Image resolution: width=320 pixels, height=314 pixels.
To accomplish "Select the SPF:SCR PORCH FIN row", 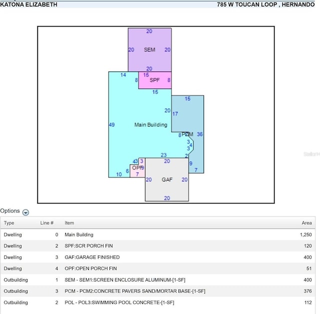I will click(158, 246).
